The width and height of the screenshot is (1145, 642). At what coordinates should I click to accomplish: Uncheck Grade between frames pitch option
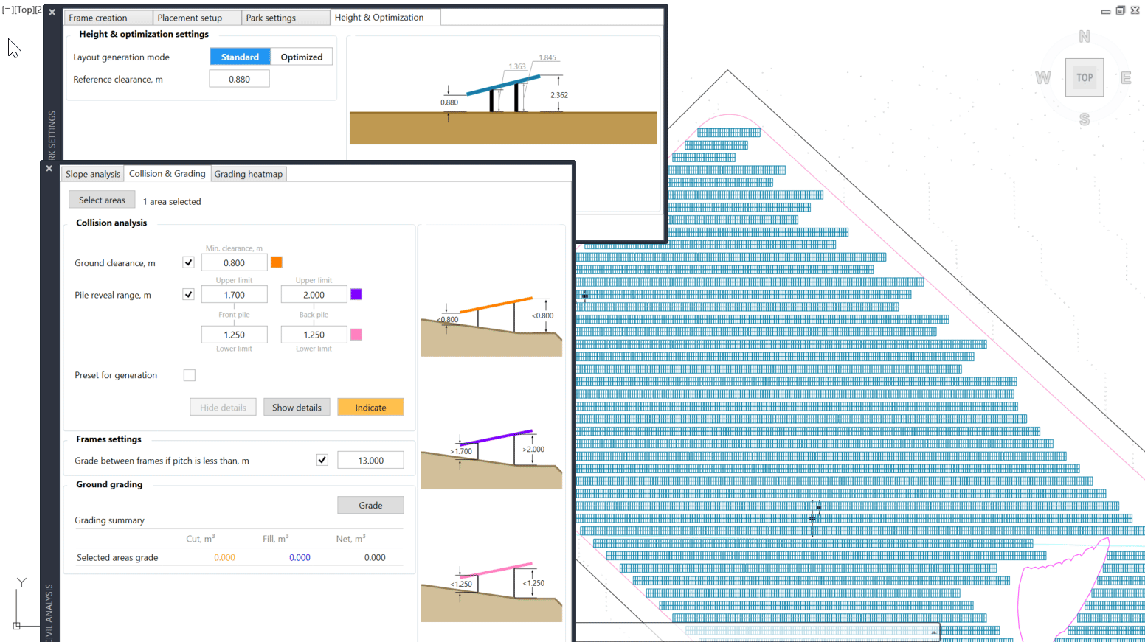point(322,460)
